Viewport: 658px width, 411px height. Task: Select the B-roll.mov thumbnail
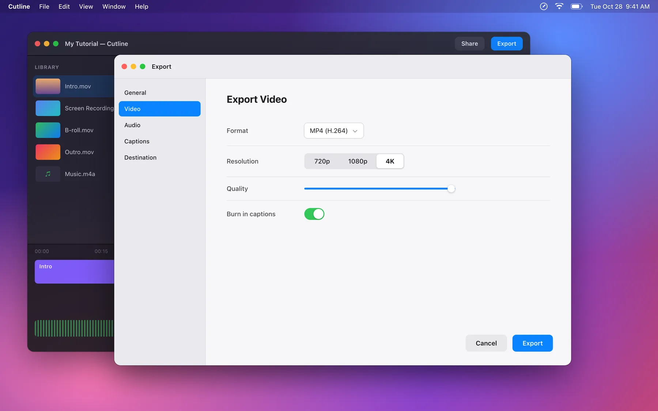tap(48, 130)
